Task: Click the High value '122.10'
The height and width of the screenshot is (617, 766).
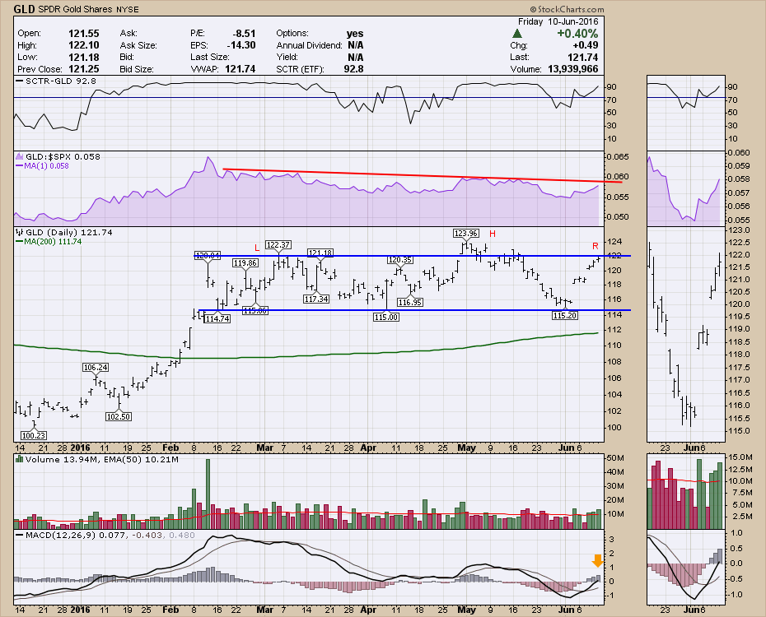Action: point(83,45)
